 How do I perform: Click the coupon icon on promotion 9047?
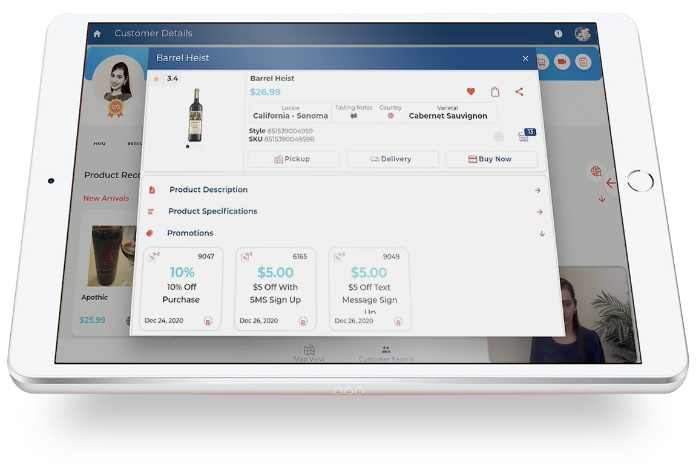click(154, 257)
